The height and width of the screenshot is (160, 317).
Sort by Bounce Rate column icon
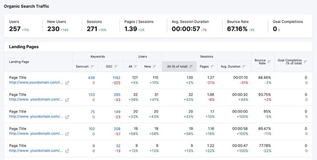(x=269, y=62)
